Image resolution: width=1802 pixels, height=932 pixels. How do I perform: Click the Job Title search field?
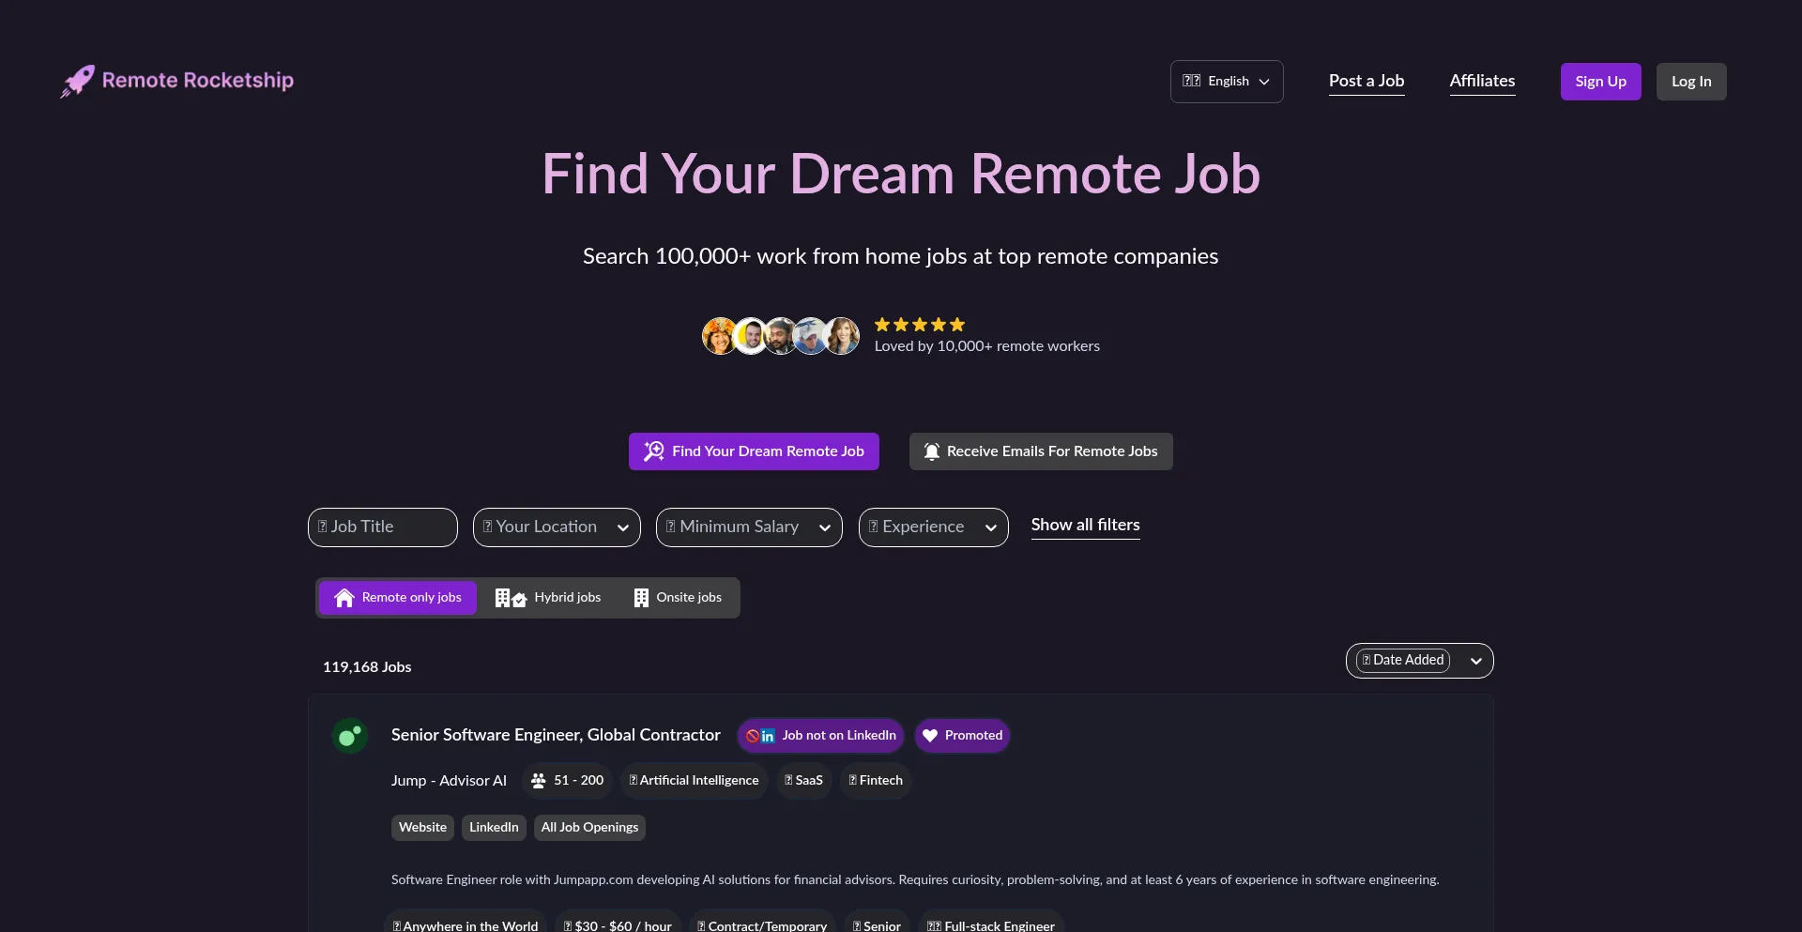(x=381, y=527)
